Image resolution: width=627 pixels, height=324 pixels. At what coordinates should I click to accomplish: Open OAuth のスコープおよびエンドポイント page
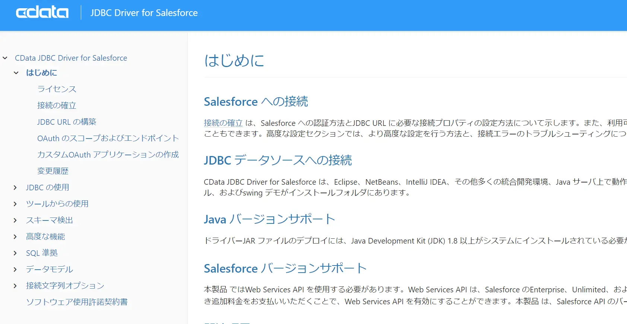(x=108, y=138)
